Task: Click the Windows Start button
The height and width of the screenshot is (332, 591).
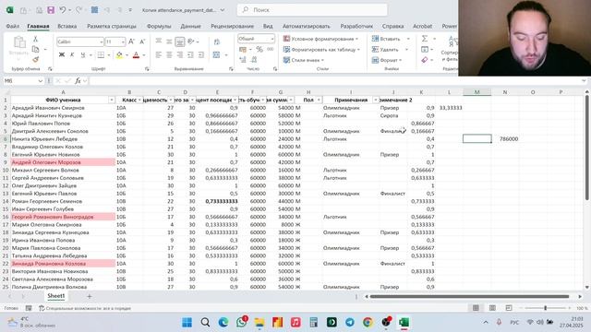Action: tap(187, 322)
